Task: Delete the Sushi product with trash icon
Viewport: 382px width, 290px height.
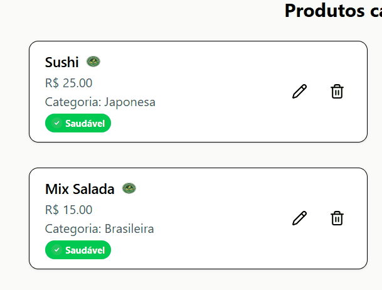Action: tap(337, 92)
